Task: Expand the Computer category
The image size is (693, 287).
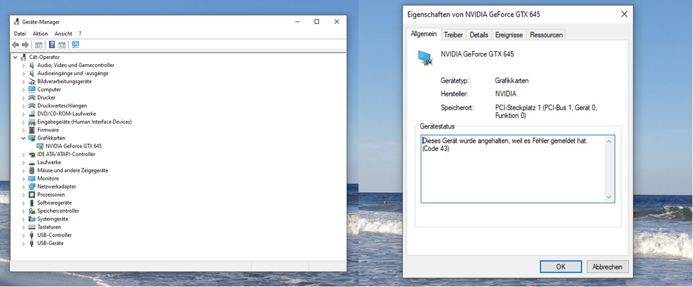Action: (x=23, y=90)
